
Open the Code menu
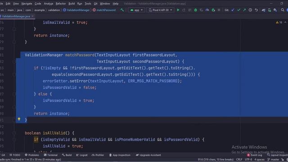click(38, 4)
